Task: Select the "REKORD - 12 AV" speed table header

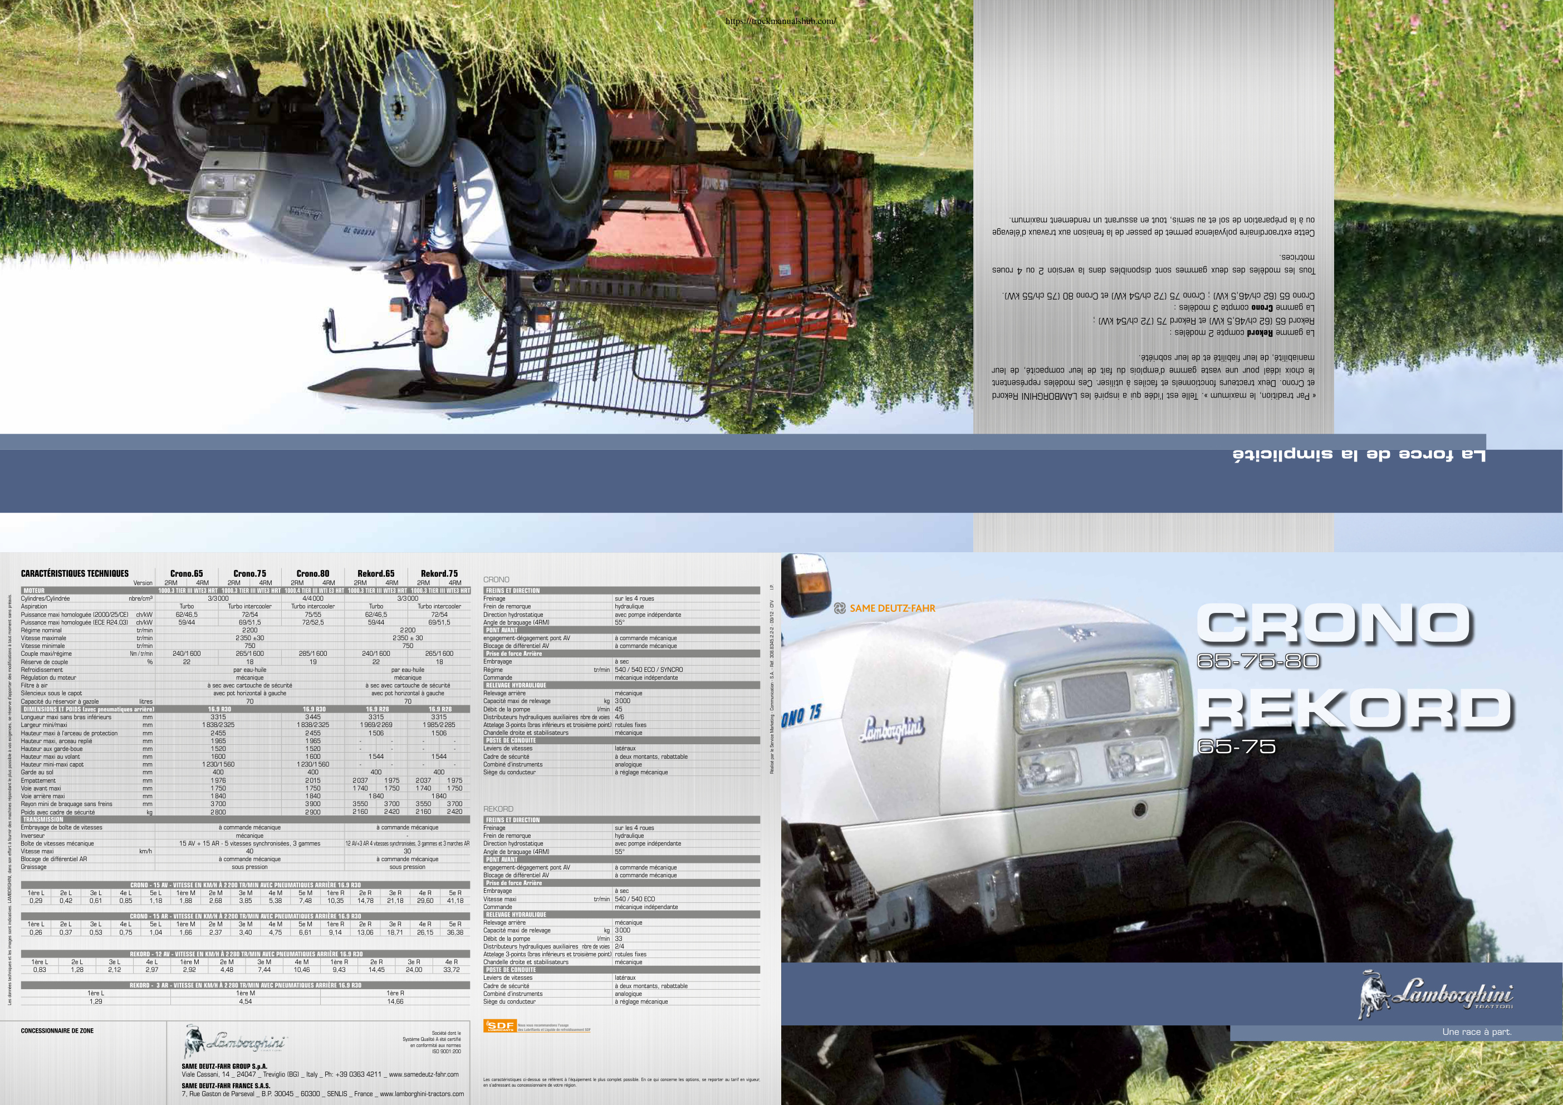Action: [245, 954]
